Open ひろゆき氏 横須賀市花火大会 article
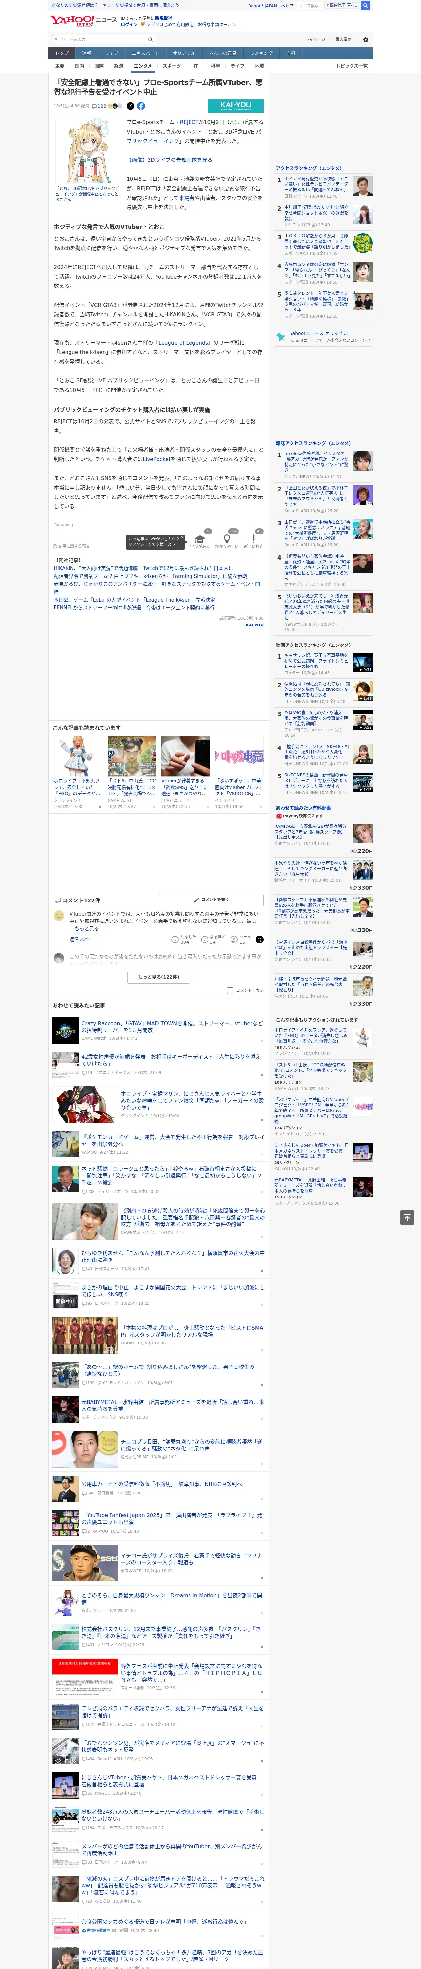Viewport: 421px width, 1969px height. click(x=173, y=1256)
